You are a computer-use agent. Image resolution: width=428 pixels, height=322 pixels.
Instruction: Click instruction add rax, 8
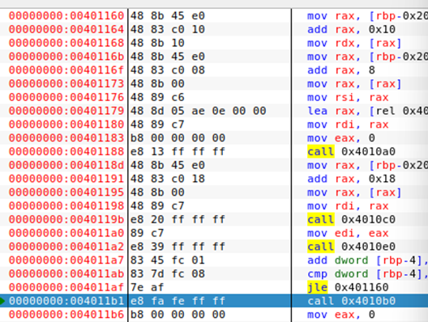pos(341,70)
